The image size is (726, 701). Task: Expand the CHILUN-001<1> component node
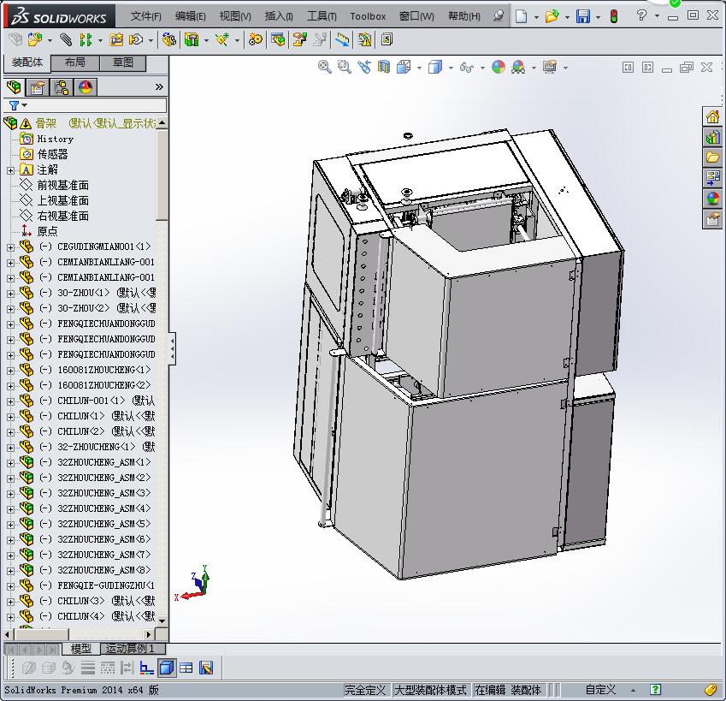10,401
